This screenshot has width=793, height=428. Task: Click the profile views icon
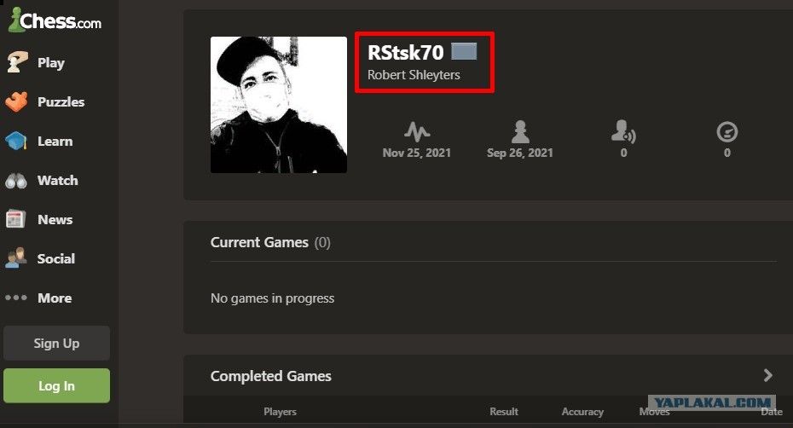click(727, 132)
